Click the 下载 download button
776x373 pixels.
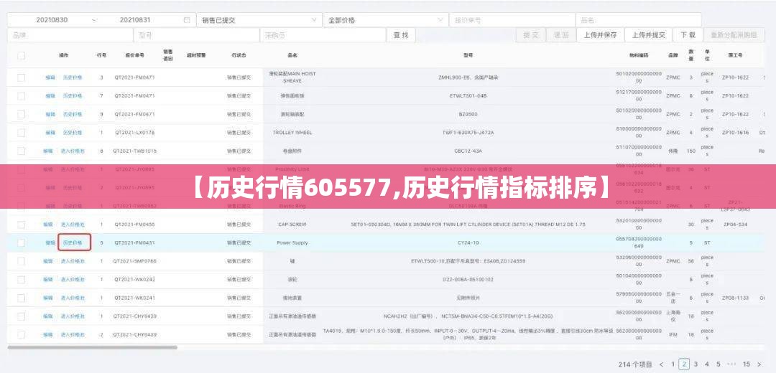(x=688, y=35)
